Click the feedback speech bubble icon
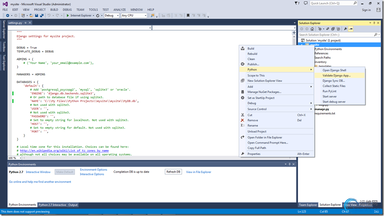Viewport: 384px width, 216px height. 306,3
